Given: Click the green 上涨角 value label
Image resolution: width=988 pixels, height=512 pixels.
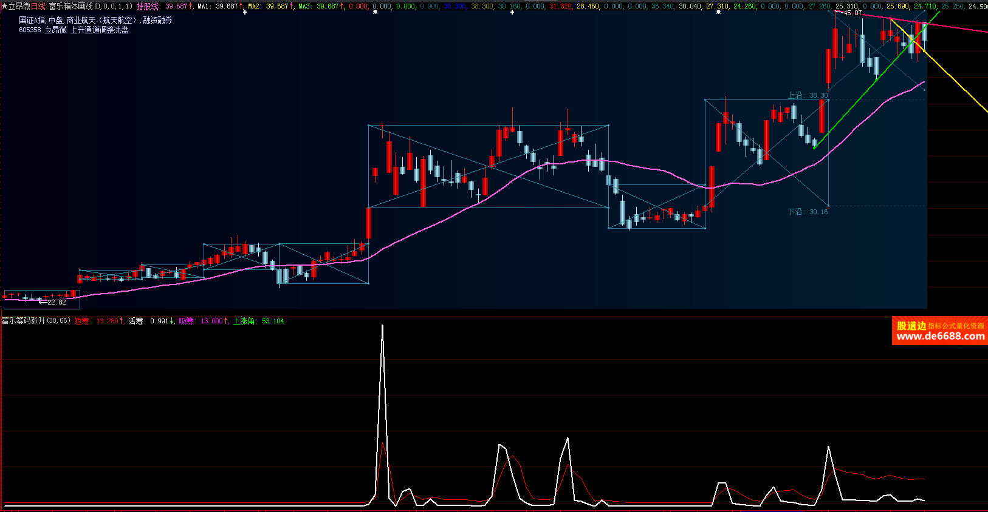Looking at the screenshot, I should tap(258, 321).
